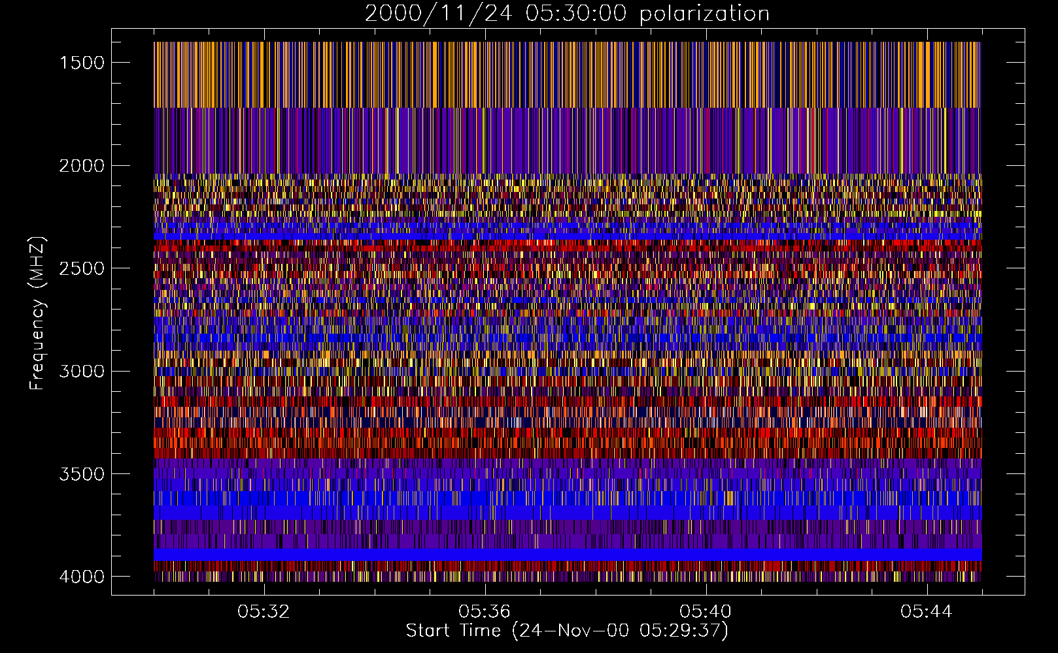The height and width of the screenshot is (653, 1058).
Task: Click the 4000 frequency tick label
Action: click(x=82, y=577)
